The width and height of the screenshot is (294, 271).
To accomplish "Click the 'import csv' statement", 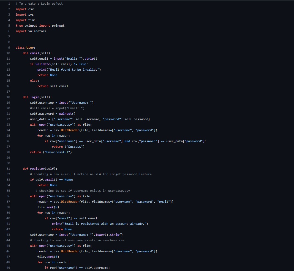I will click(24, 9).
